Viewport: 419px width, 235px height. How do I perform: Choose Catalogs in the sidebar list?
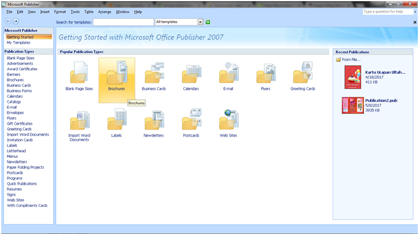point(14,102)
